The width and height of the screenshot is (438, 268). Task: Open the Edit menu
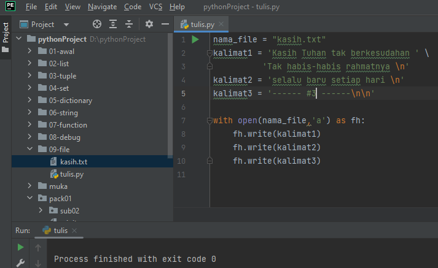pyautogui.click(x=51, y=7)
